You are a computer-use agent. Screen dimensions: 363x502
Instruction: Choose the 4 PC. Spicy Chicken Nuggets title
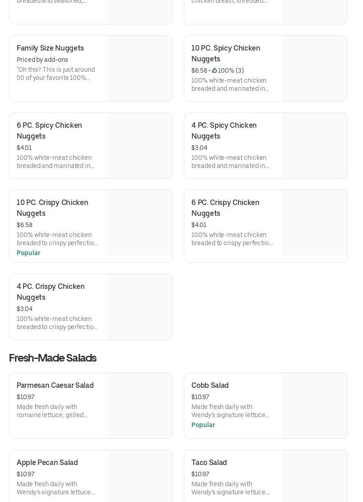pyautogui.click(x=223, y=130)
